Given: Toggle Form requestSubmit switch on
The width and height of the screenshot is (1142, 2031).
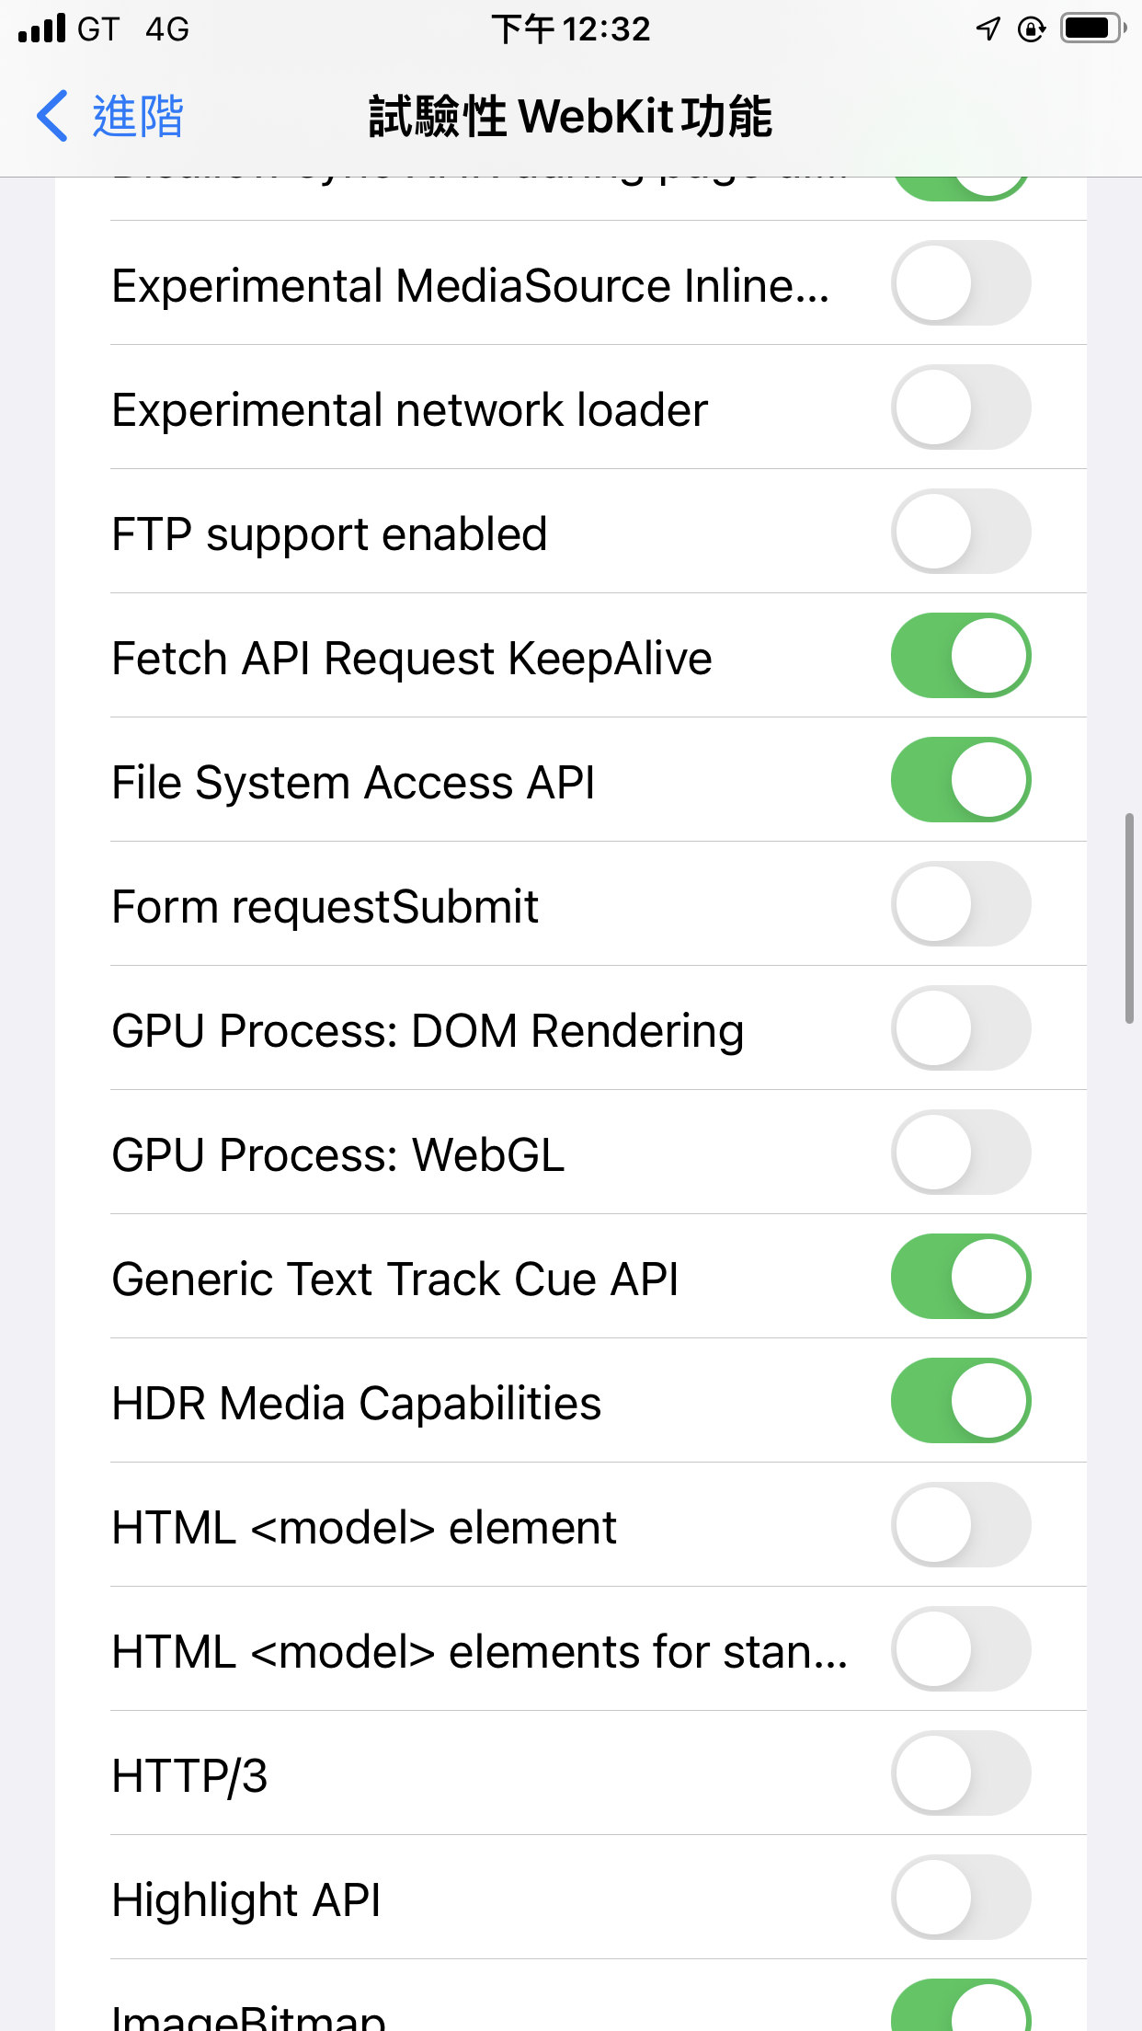Looking at the screenshot, I should [960, 904].
